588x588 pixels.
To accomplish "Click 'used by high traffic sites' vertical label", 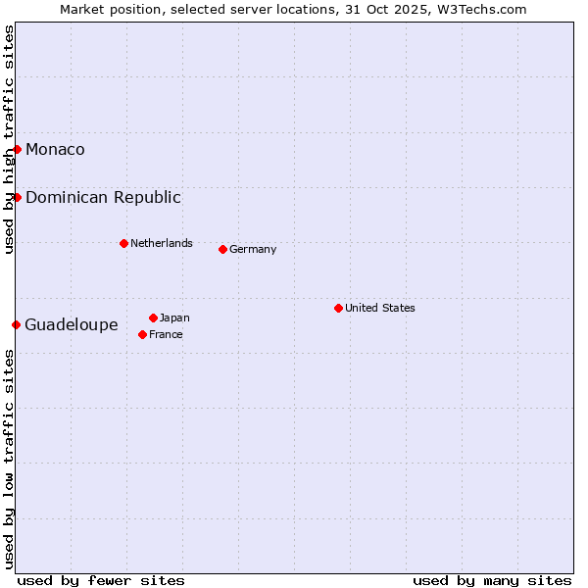I will point(9,139).
